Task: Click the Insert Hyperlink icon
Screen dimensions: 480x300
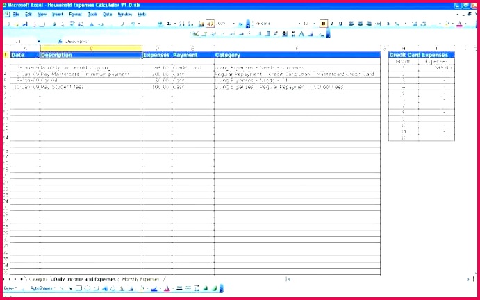Action: point(160,24)
